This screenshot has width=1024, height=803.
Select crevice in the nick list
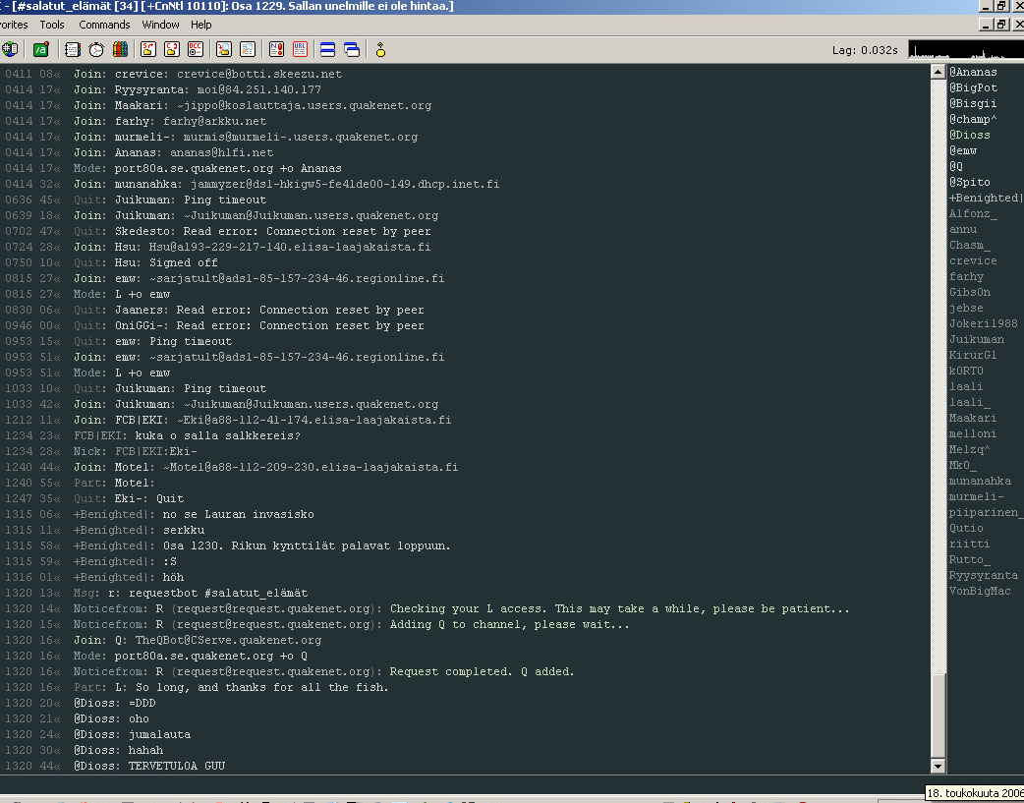973,260
